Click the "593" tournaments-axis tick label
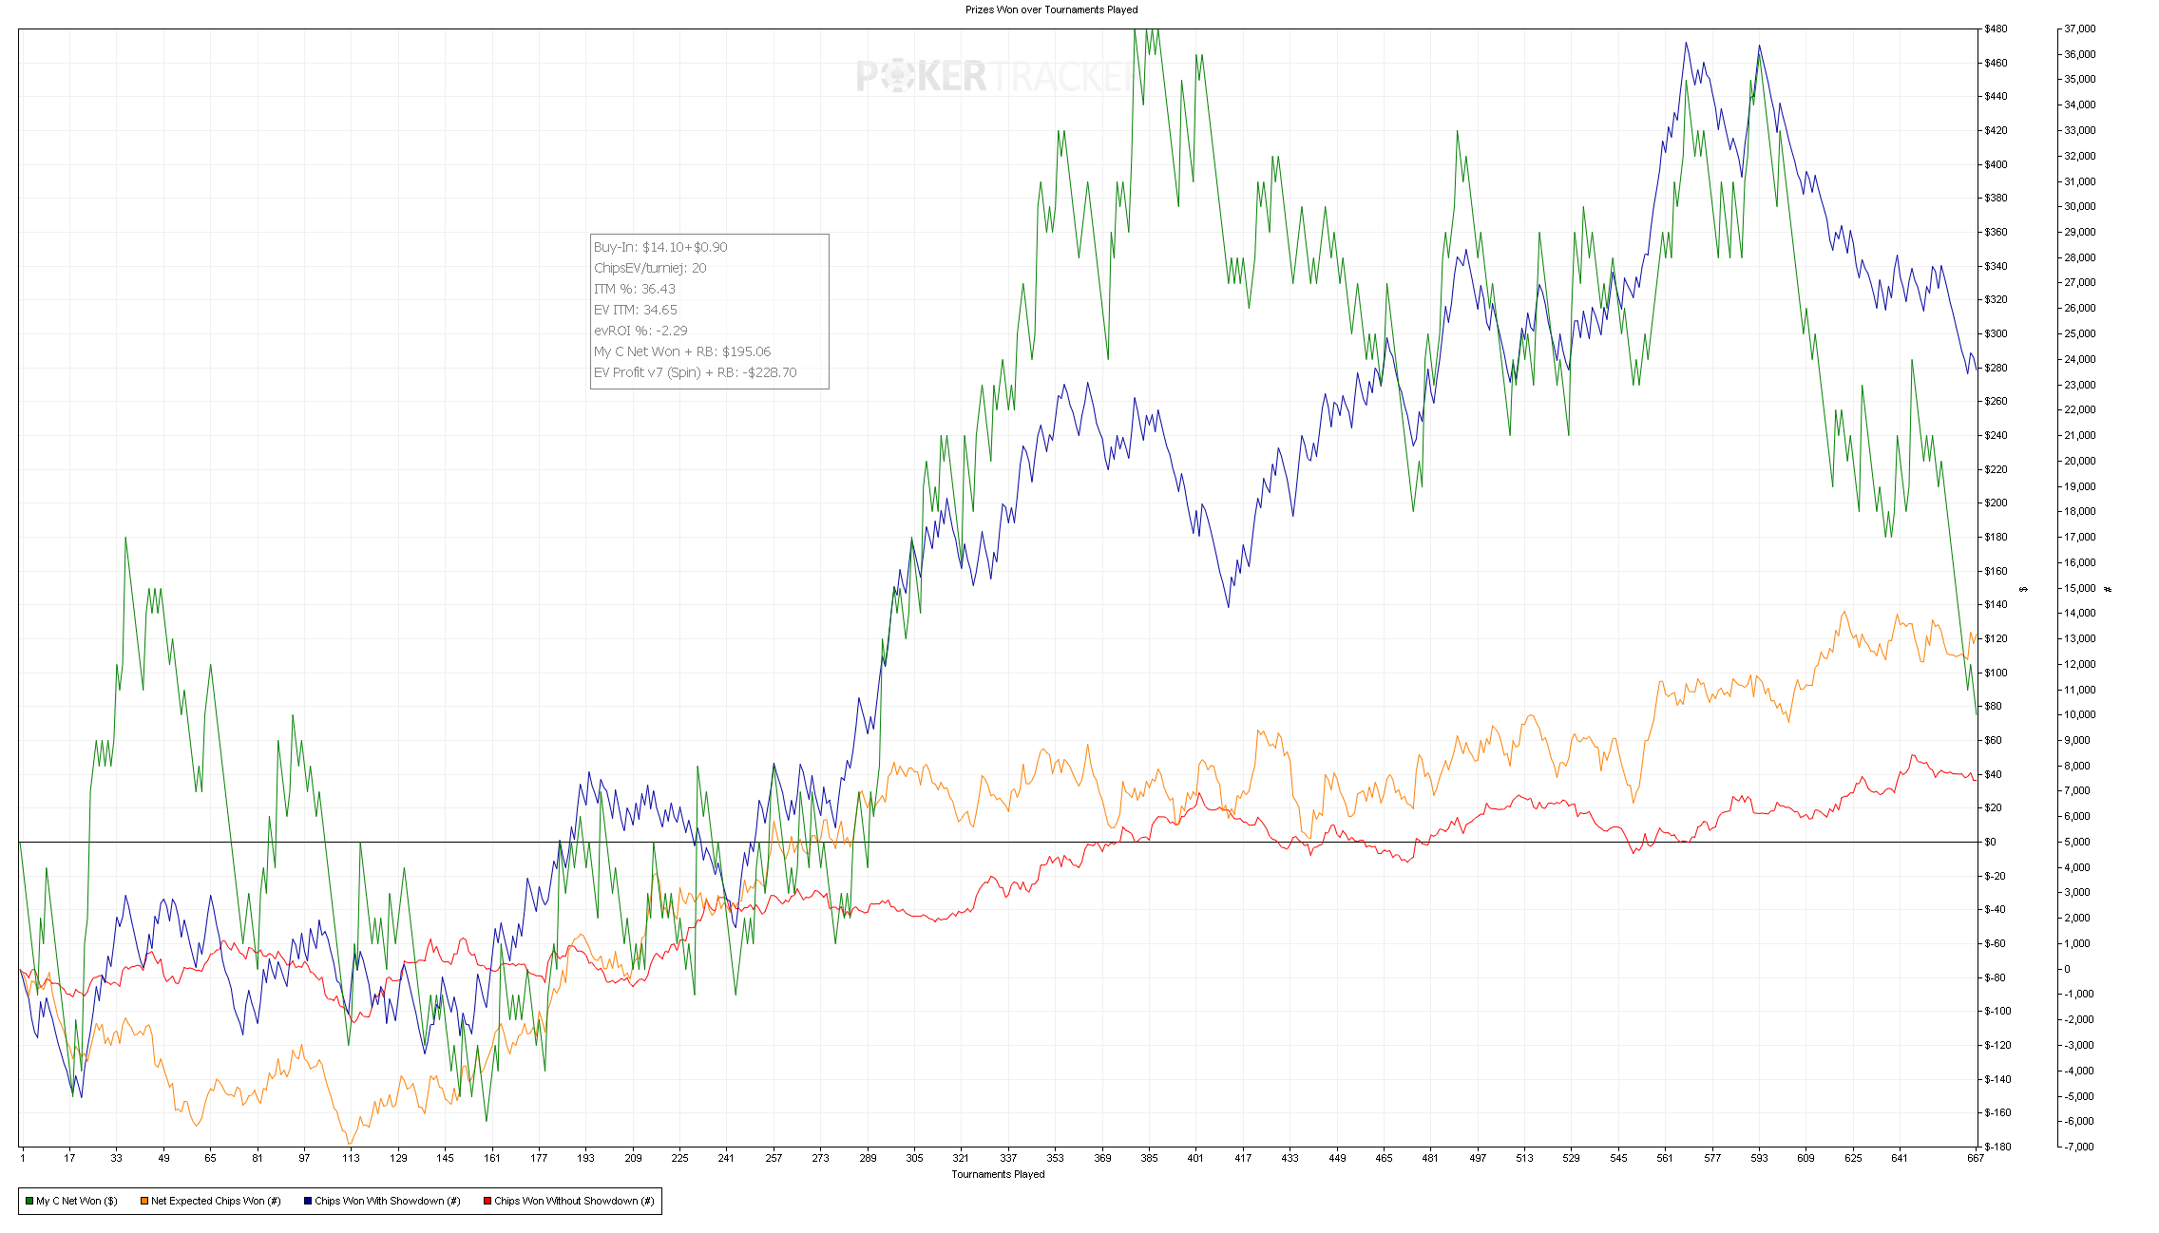Image resolution: width=2159 pixels, height=1233 pixels. click(x=1759, y=1158)
